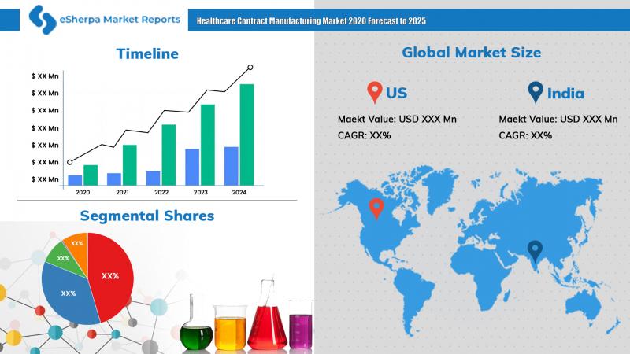Screen dimensions: 630x354
Task: Click the trend line end marker circle
Action: [250, 68]
